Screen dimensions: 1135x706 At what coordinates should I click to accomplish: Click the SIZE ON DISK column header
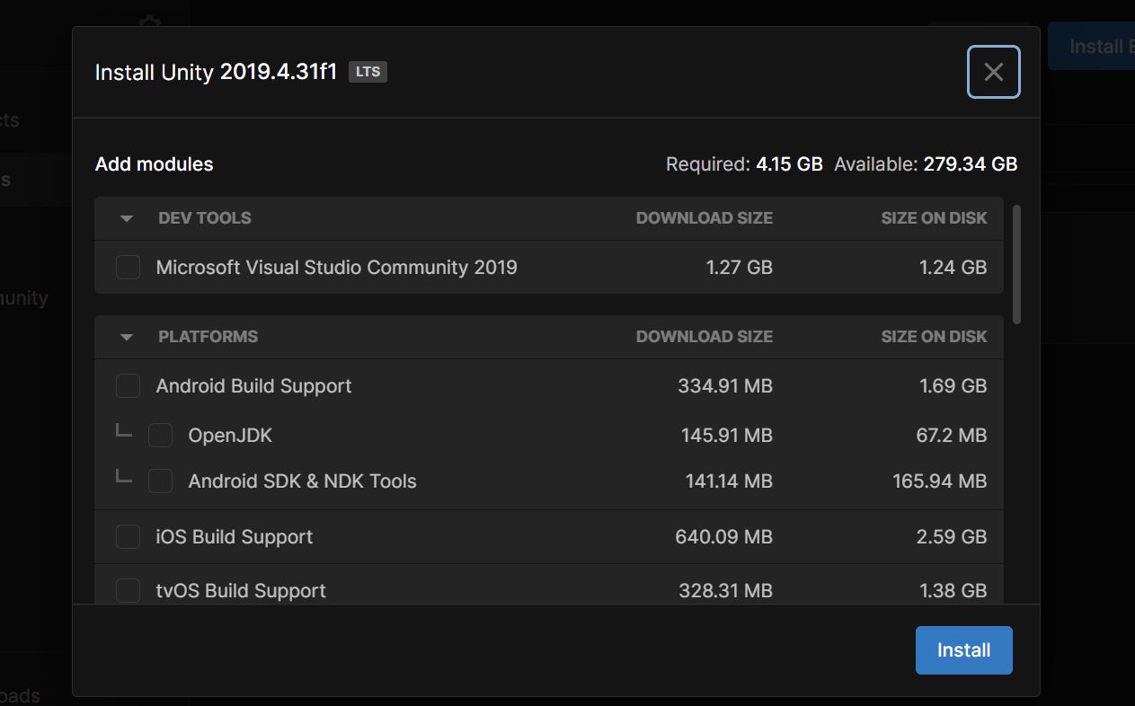(934, 217)
